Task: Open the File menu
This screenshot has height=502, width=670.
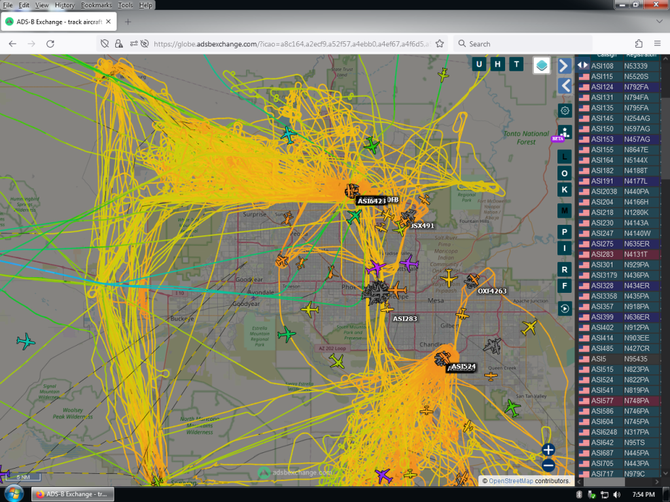Action: tap(8, 5)
